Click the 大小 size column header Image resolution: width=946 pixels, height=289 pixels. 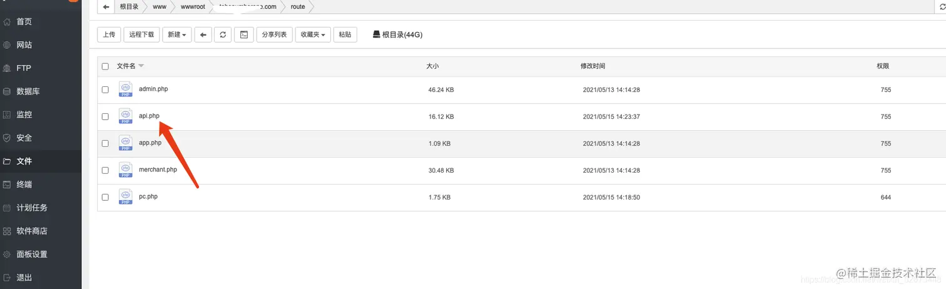coord(432,66)
